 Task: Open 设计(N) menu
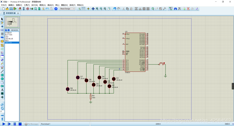click(x=34, y=5)
